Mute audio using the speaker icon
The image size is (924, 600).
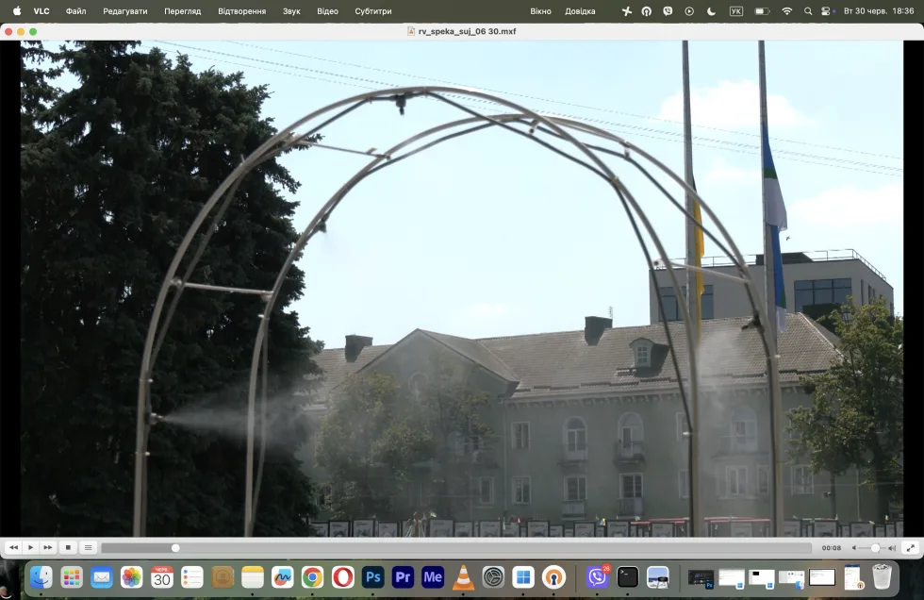854,548
